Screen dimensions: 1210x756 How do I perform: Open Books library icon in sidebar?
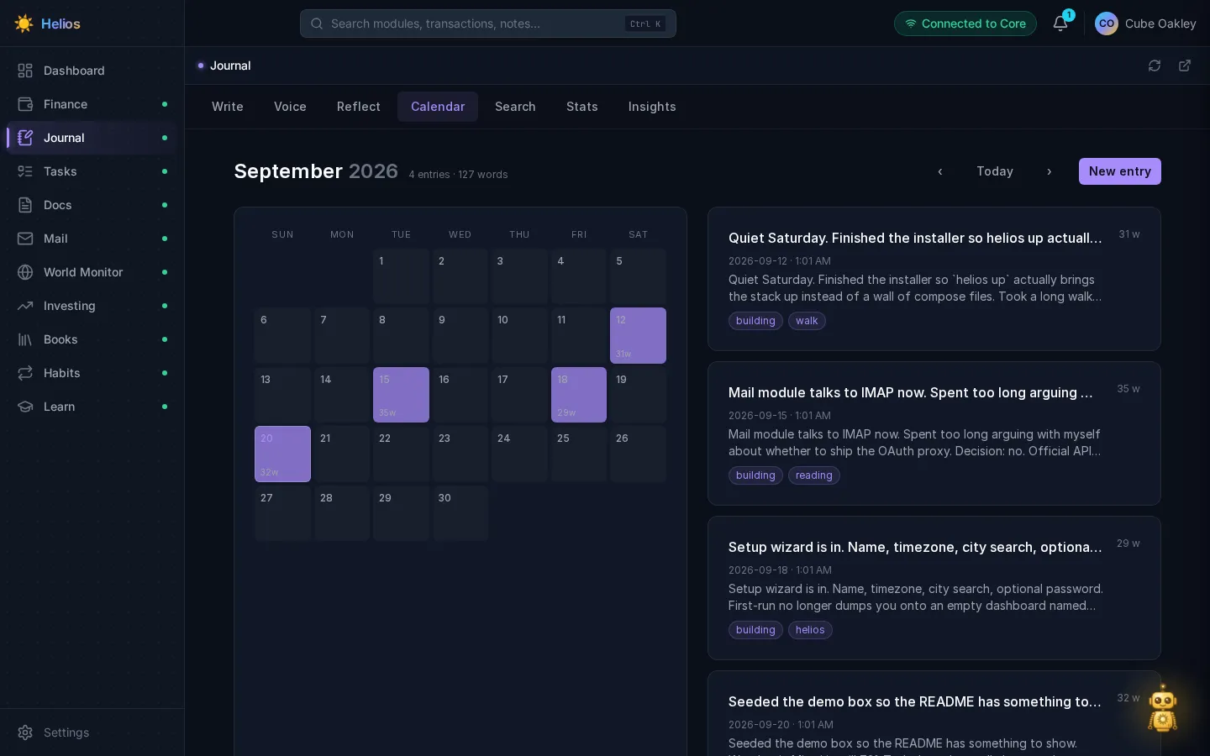[x=25, y=339]
